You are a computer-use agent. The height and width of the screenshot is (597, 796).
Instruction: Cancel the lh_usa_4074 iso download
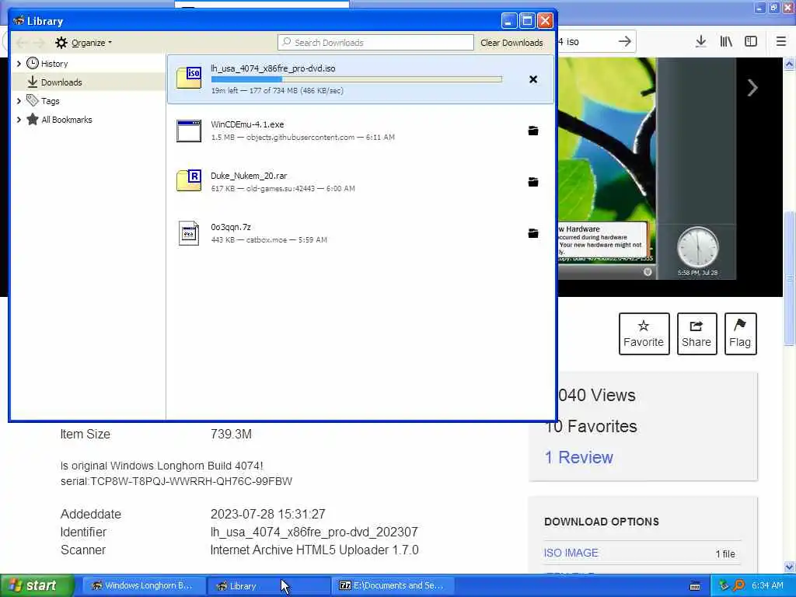[x=533, y=79]
